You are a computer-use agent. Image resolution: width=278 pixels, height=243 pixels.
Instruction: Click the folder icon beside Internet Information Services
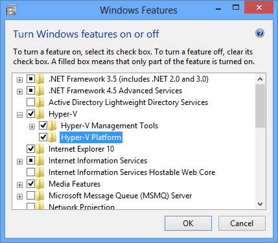[40, 161]
